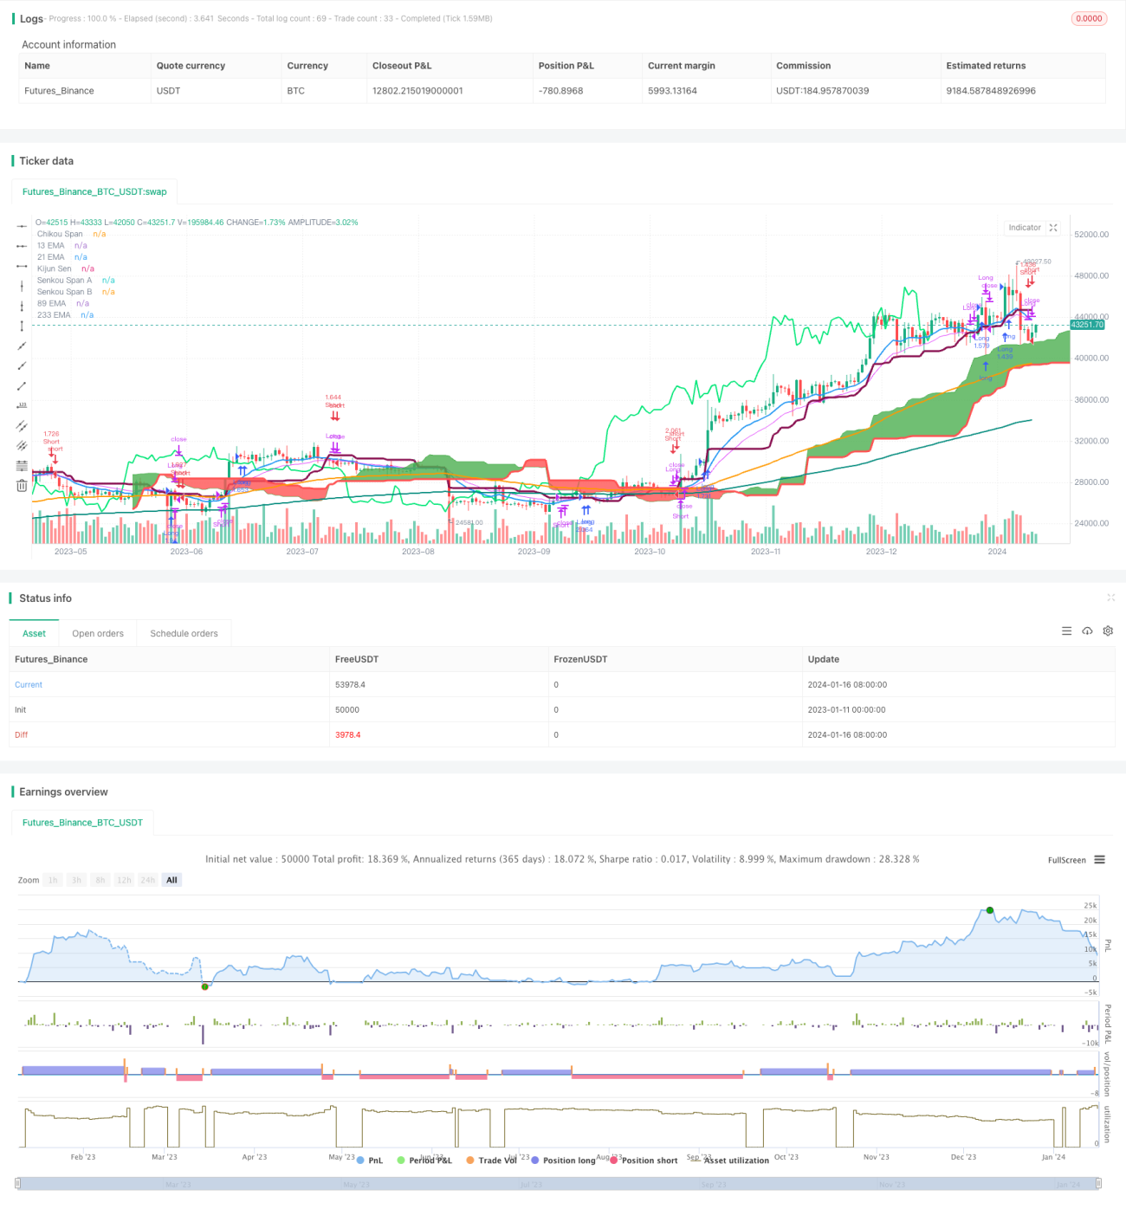Switch to the Schedule orders tab
Image resolution: width=1126 pixels, height=1209 pixels.
[184, 633]
